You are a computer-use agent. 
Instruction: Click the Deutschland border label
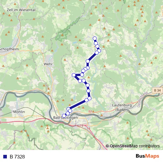(x=142, y=99)
